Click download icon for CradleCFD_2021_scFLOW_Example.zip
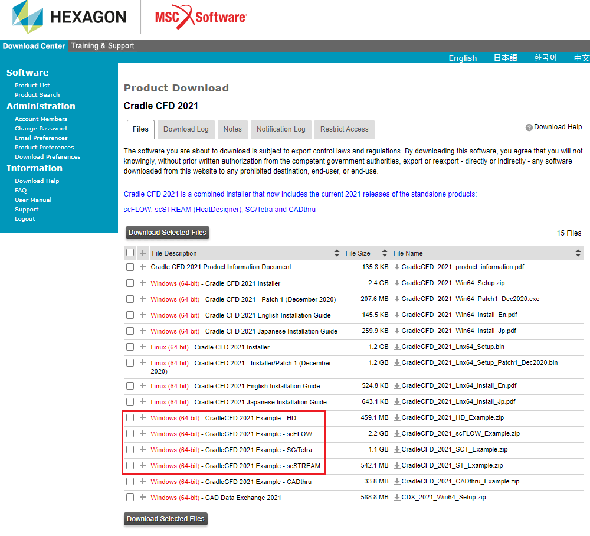590x536 pixels. 397,434
